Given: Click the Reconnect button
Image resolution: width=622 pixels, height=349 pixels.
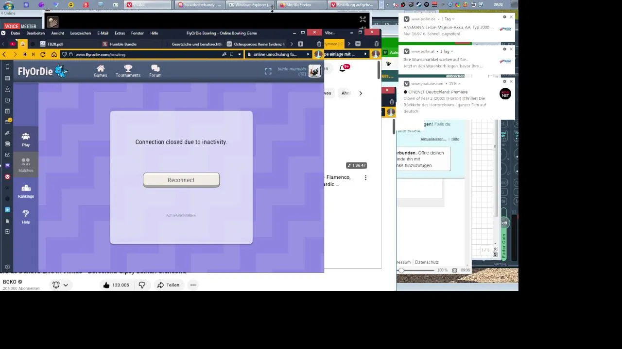Looking at the screenshot, I should tap(181, 180).
